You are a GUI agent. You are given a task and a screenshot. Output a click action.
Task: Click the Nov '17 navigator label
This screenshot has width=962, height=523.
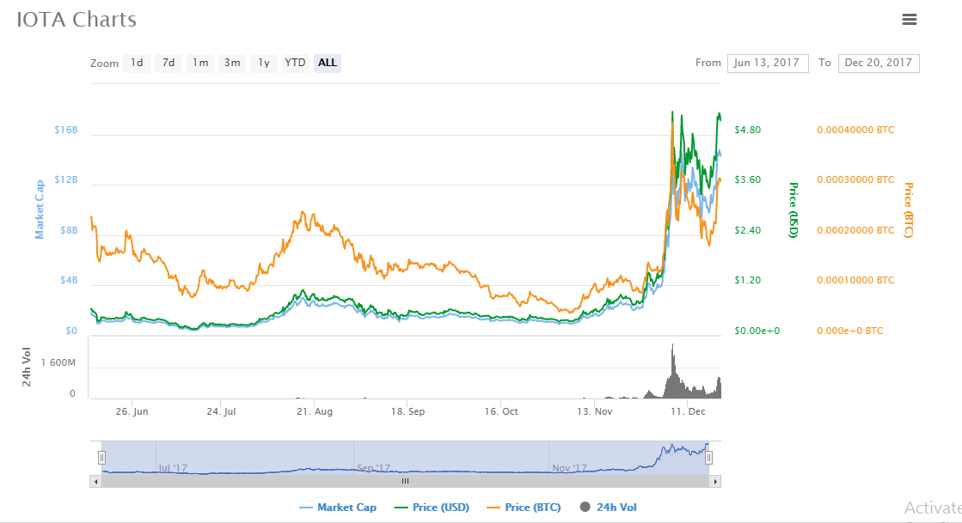569,468
